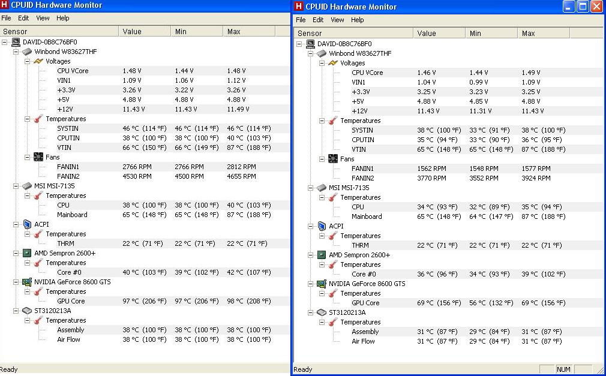Click the Voltages lightning icon in right window
The height and width of the screenshot is (376, 606).
point(333,62)
